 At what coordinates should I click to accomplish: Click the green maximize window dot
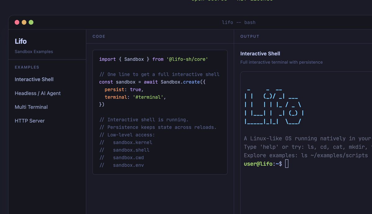[x=31, y=22]
